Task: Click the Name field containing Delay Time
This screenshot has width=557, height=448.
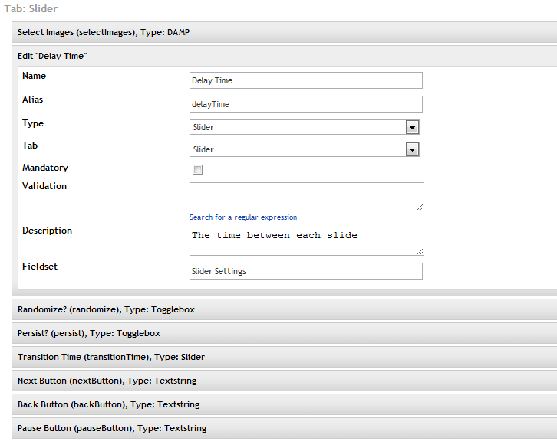Action: click(306, 80)
